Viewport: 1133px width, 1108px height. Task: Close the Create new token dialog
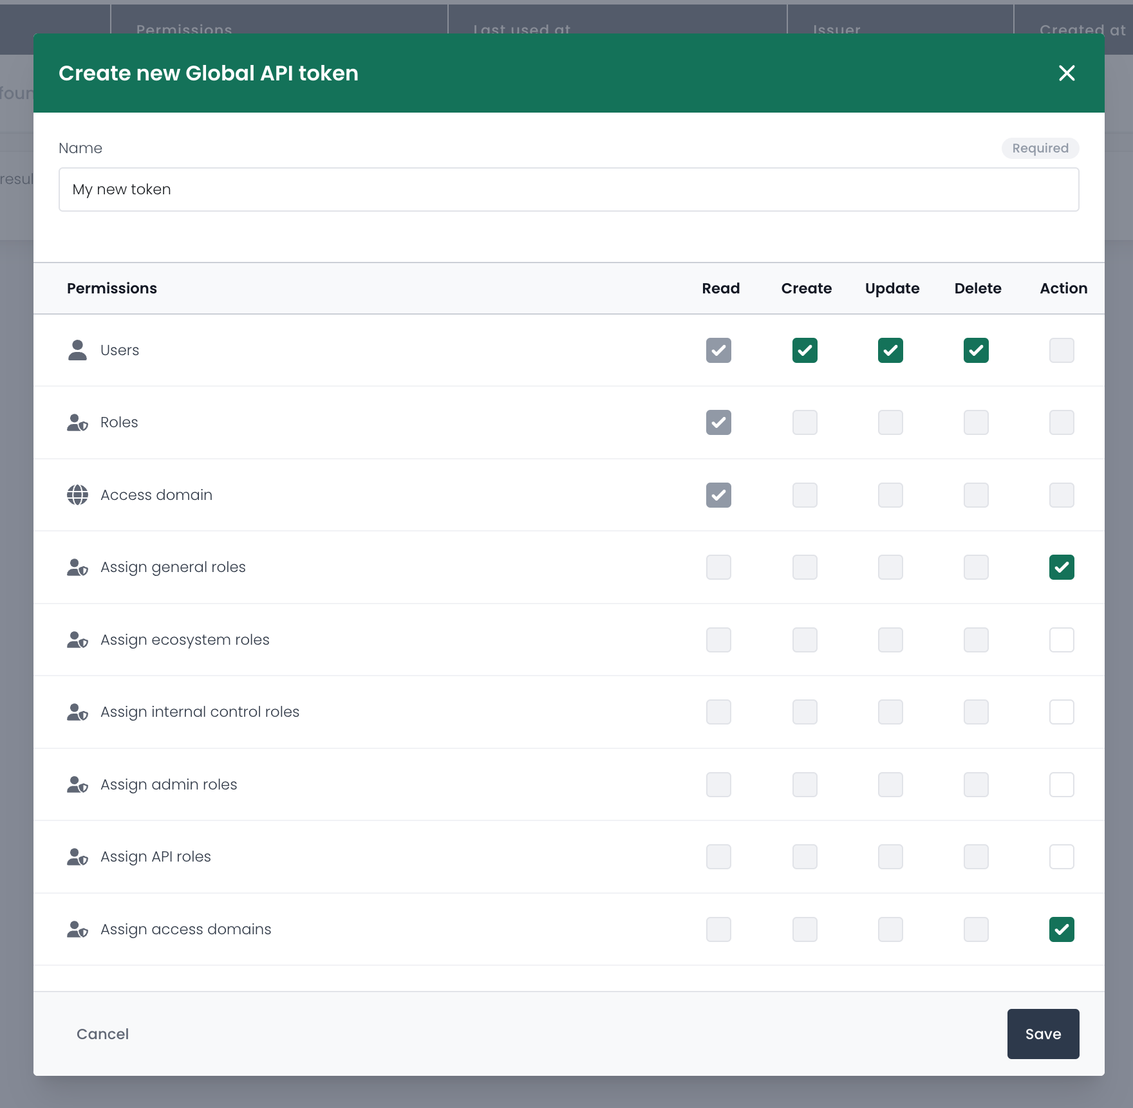pos(1067,73)
